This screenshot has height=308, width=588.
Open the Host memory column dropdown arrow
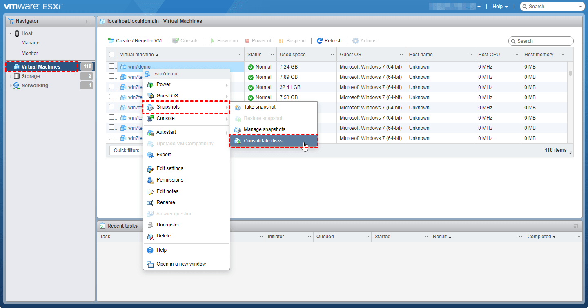click(563, 55)
